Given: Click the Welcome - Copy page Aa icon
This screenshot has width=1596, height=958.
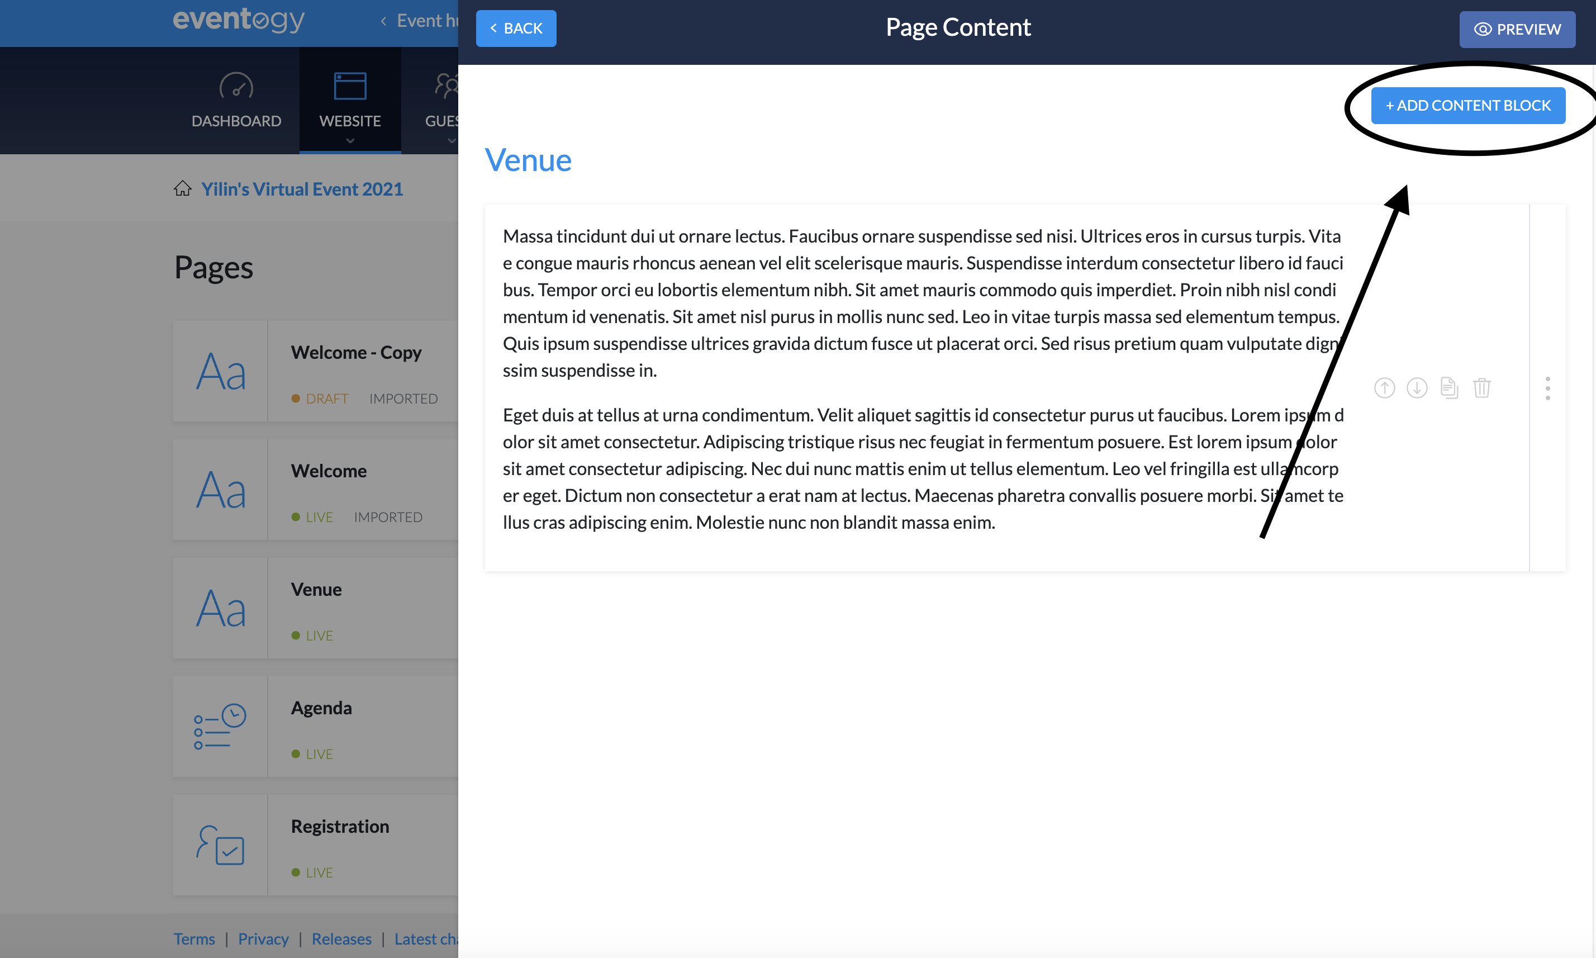Looking at the screenshot, I should [x=221, y=372].
